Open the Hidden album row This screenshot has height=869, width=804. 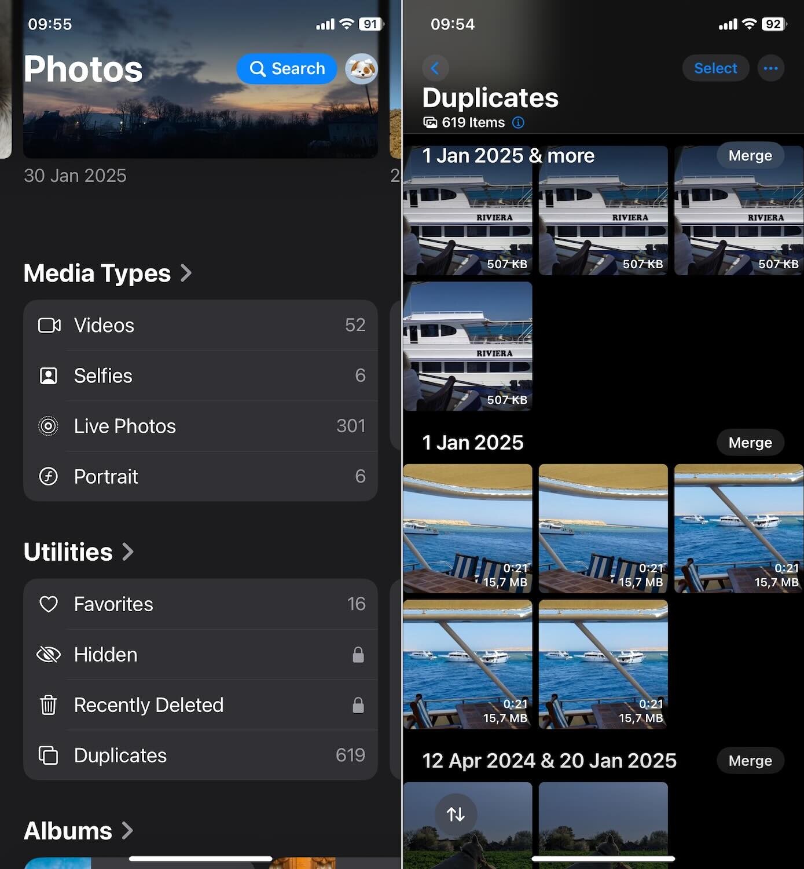pos(200,655)
